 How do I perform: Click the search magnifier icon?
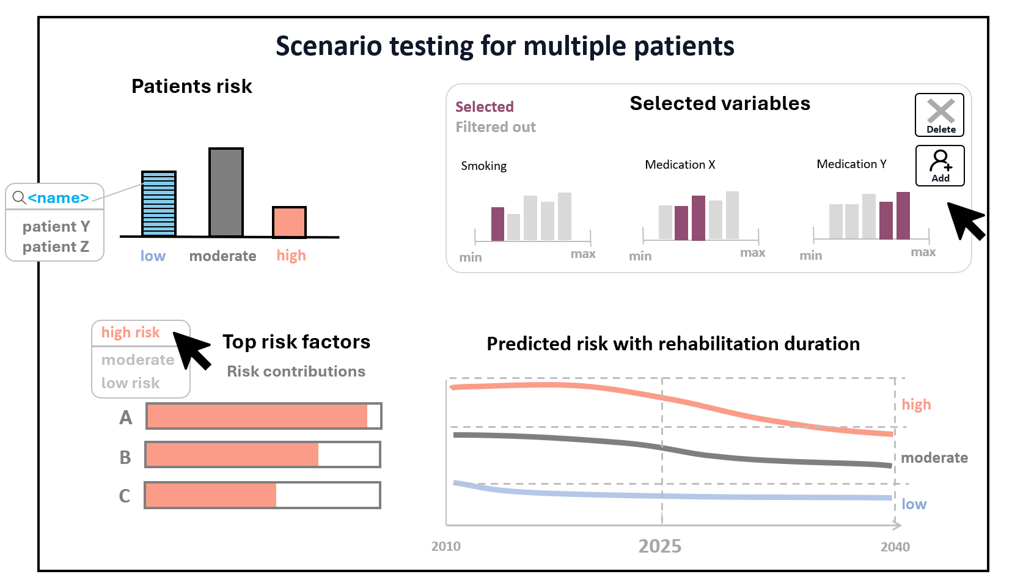pos(19,197)
